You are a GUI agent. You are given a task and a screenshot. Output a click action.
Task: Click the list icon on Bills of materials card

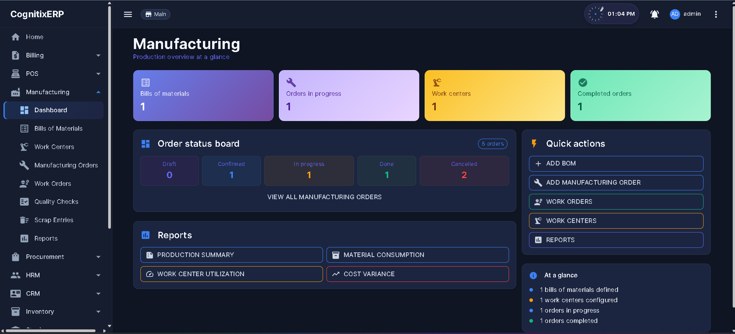click(x=145, y=82)
